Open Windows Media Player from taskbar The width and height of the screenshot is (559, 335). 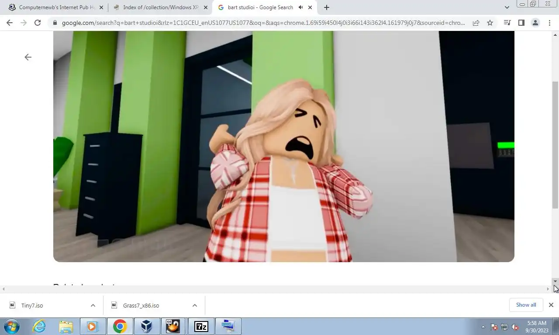pos(93,326)
